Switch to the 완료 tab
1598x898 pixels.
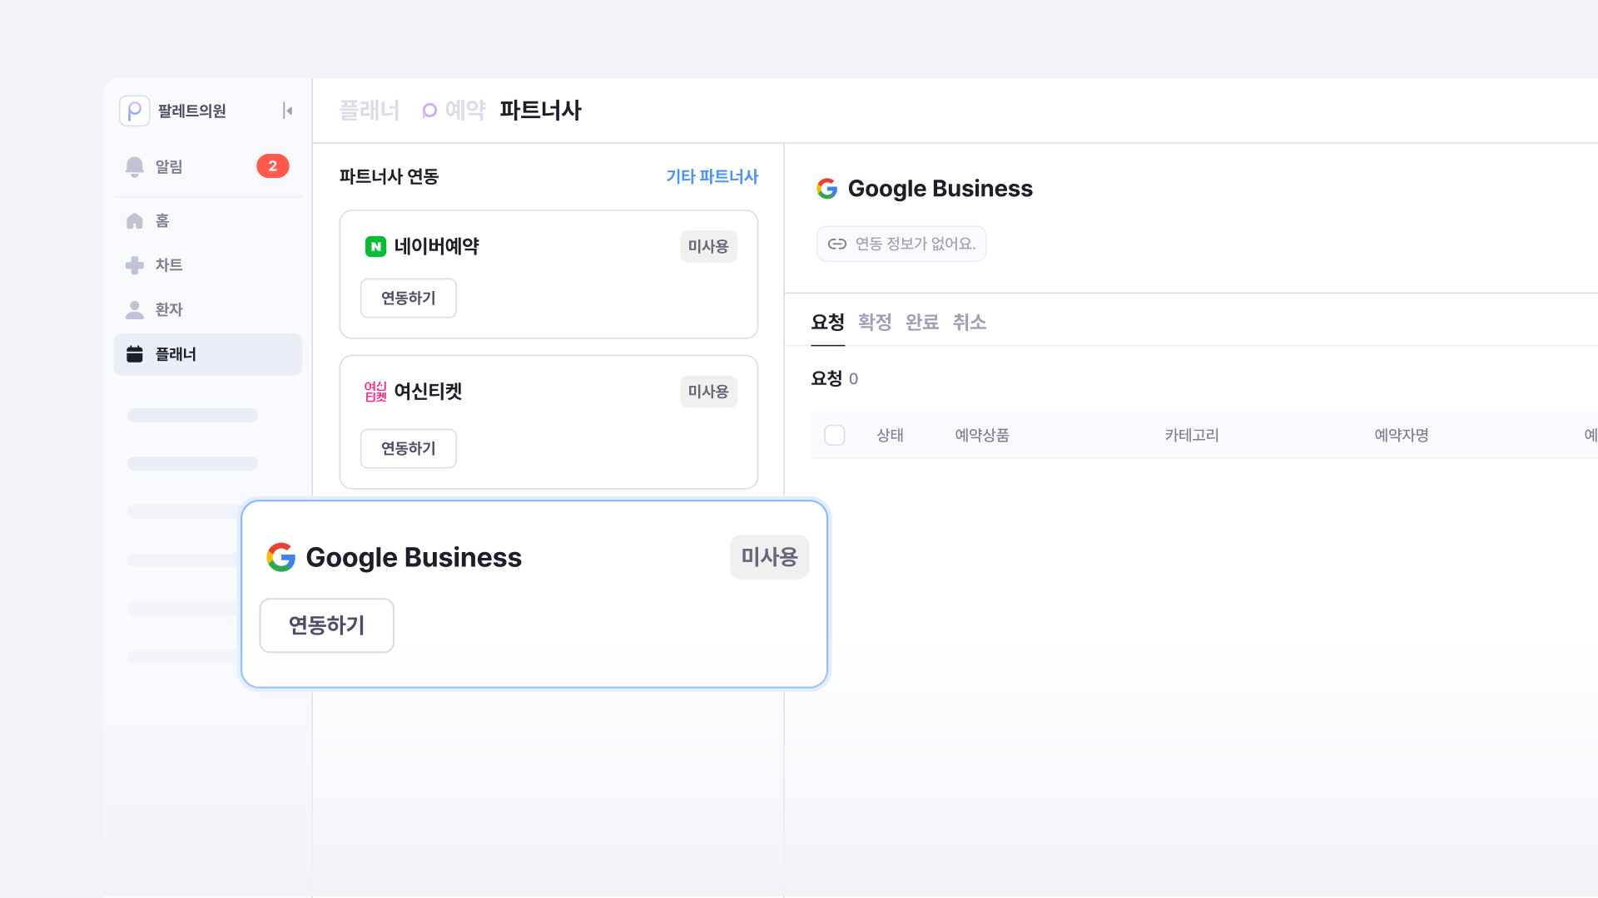click(922, 323)
